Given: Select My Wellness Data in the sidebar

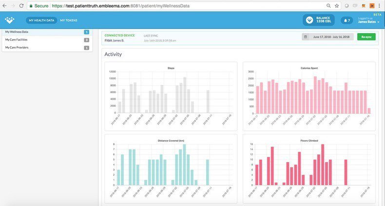Looking at the screenshot, I should coord(47,32).
